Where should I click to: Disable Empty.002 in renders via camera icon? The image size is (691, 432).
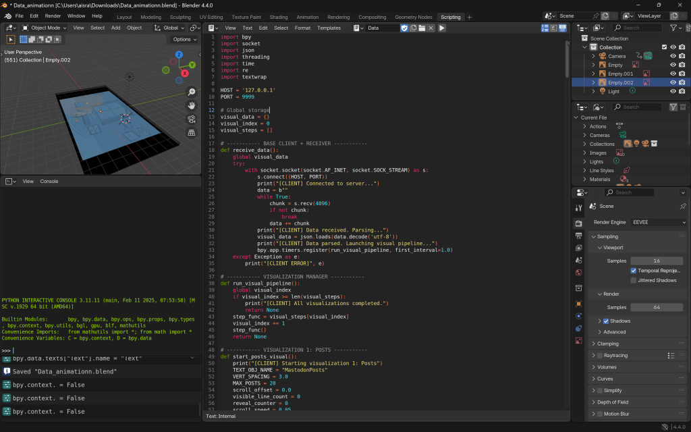point(682,82)
